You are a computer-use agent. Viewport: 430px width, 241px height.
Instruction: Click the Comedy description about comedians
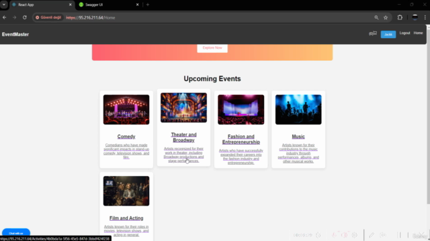pyautogui.click(x=126, y=151)
